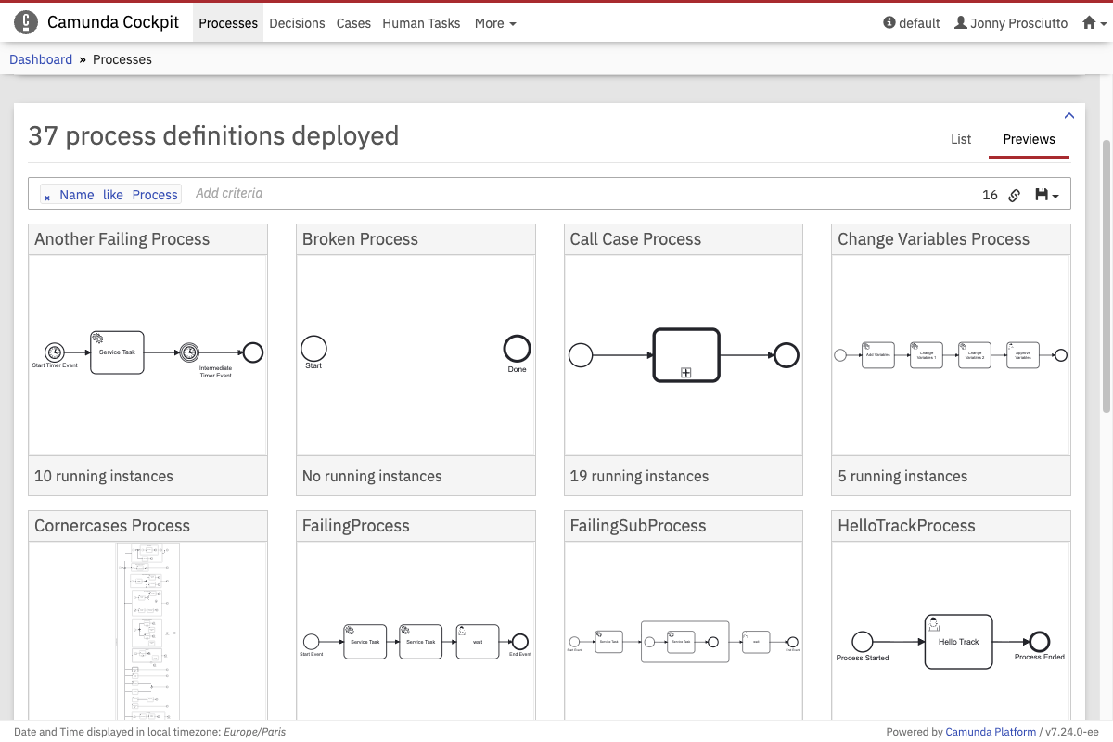The image size is (1113, 742).
Task: Follow the Dashboard breadcrumb link
Action: [x=41, y=59]
